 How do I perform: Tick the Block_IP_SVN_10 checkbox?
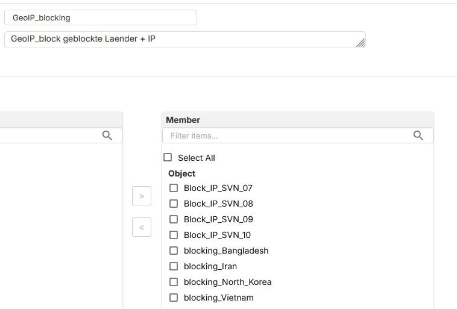[174, 235]
